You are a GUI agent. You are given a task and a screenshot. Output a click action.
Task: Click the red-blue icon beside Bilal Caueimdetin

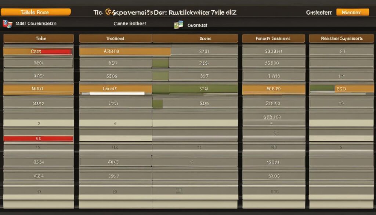(7, 24)
